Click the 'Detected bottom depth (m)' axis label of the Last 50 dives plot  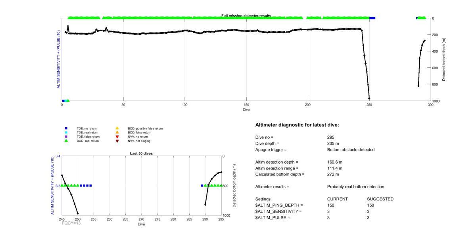click(x=234, y=186)
